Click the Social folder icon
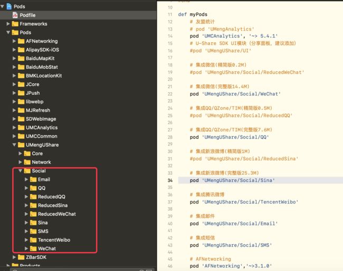Screen dimensions: 343x271 pyautogui.click(x=27, y=171)
